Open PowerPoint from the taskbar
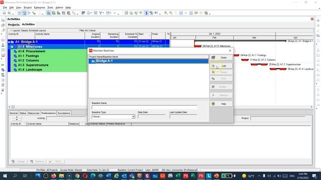321x180 pixels. pyautogui.click(x=216, y=175)
